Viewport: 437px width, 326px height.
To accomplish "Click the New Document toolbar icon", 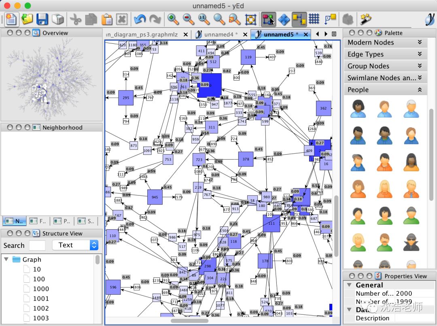I will [11, 19].
